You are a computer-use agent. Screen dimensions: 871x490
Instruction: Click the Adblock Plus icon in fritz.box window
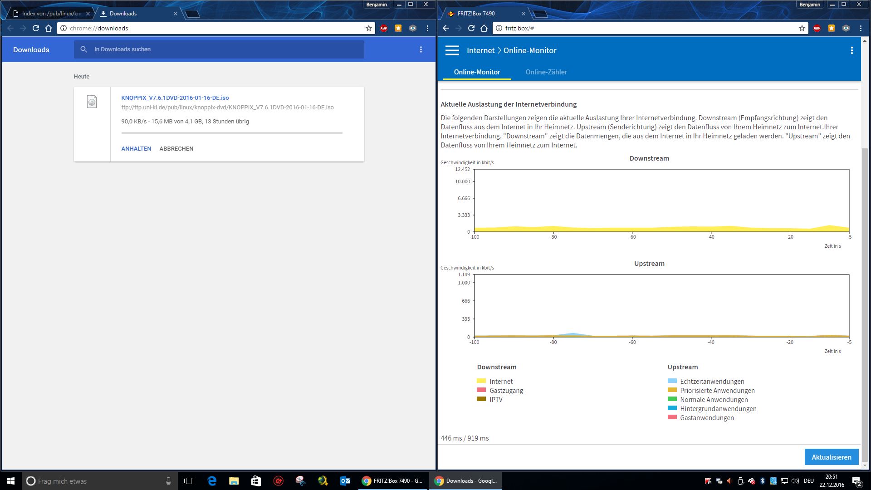point(817,28)
